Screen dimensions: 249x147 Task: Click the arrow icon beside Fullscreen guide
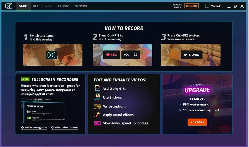pos(22,127)
